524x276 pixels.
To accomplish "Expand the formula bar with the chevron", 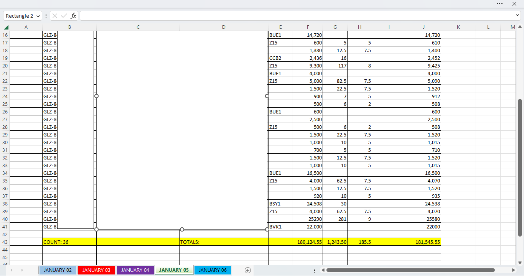I will click(x=517, y=15).
